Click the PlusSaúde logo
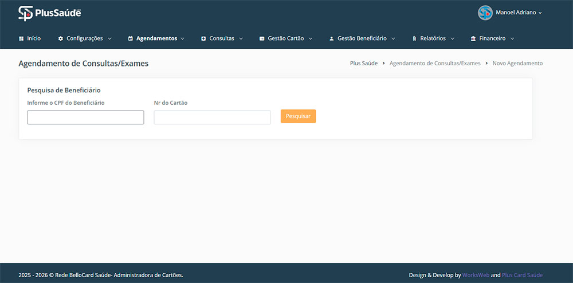The height and width of the screenshot is (283, 573). [49, 13]
